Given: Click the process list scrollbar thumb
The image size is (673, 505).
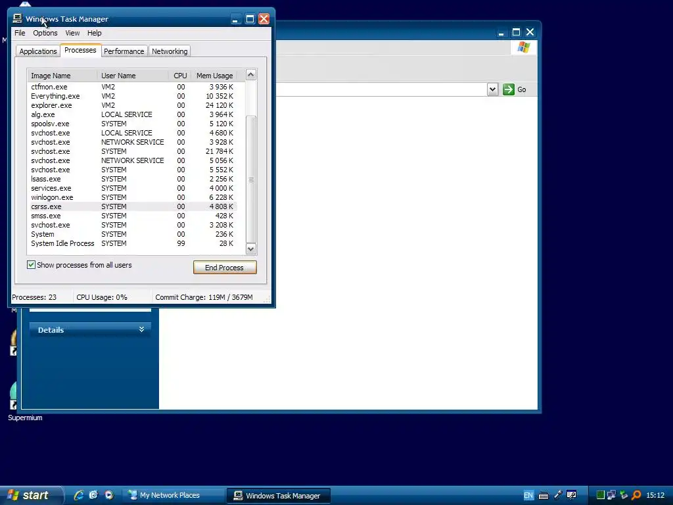Looking at the screenshot, I should 250,180.
